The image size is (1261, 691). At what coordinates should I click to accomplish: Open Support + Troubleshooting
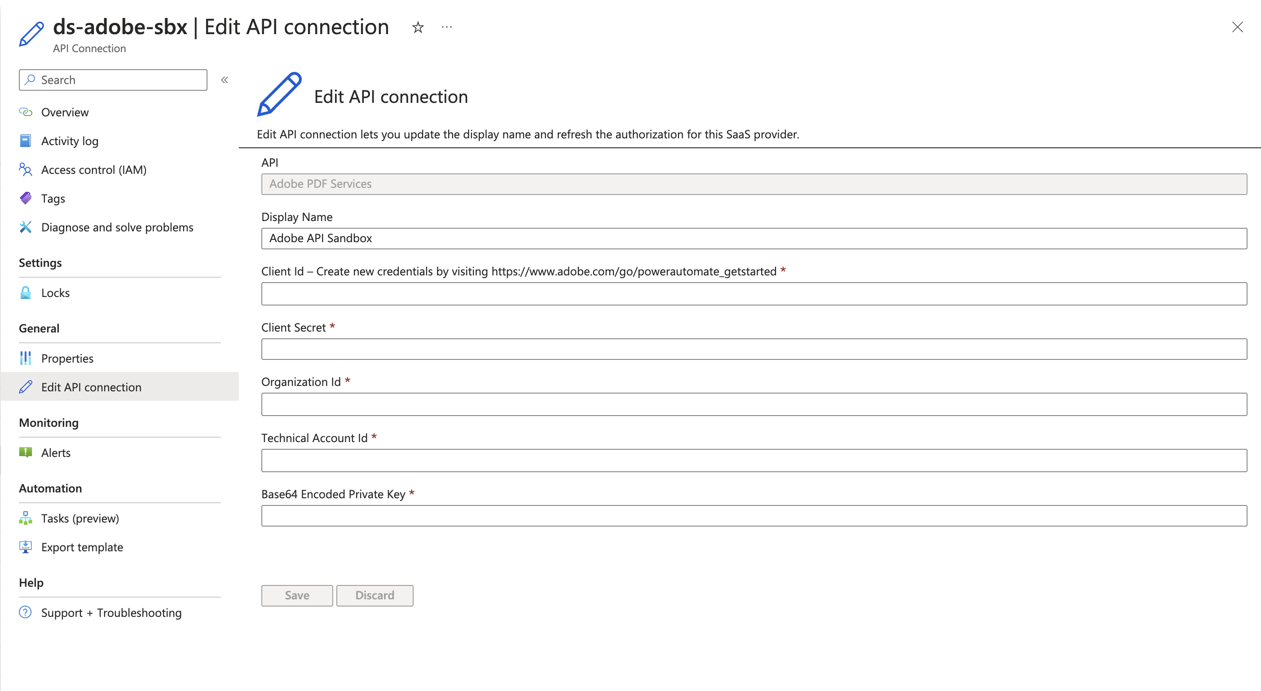coord(111,613)
